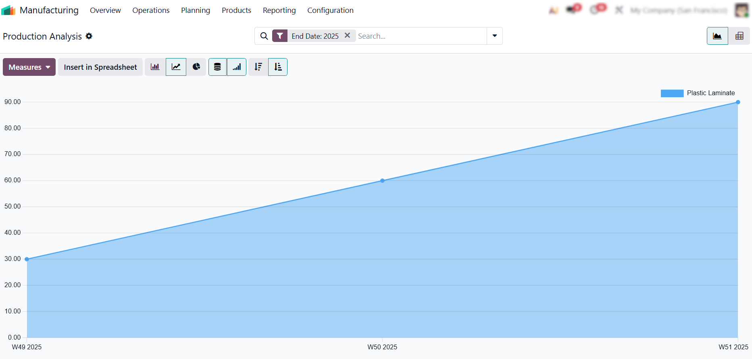The height and width of the screenshot is (359, 752).
Task: Open search filter options dropdown arrow
Action: tap(494, 36)
